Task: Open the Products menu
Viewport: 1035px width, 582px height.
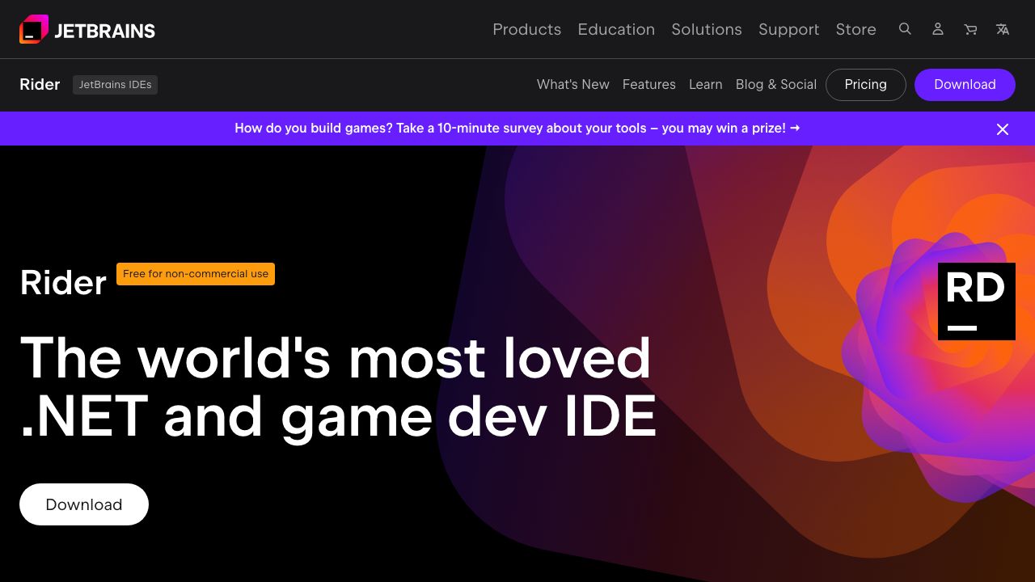Action: tap(526, 29)
